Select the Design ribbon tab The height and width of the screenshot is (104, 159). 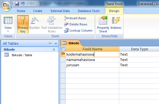coord(114,11)
